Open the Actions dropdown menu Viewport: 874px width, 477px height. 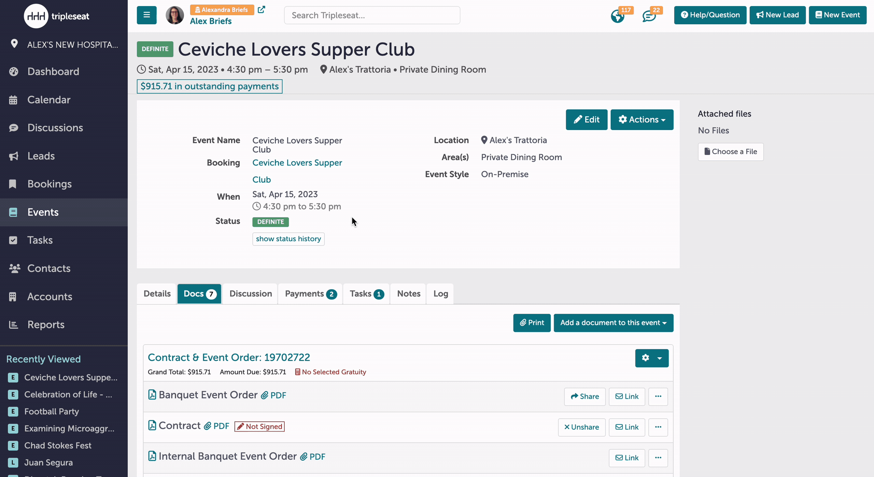[x=642, y=119]
